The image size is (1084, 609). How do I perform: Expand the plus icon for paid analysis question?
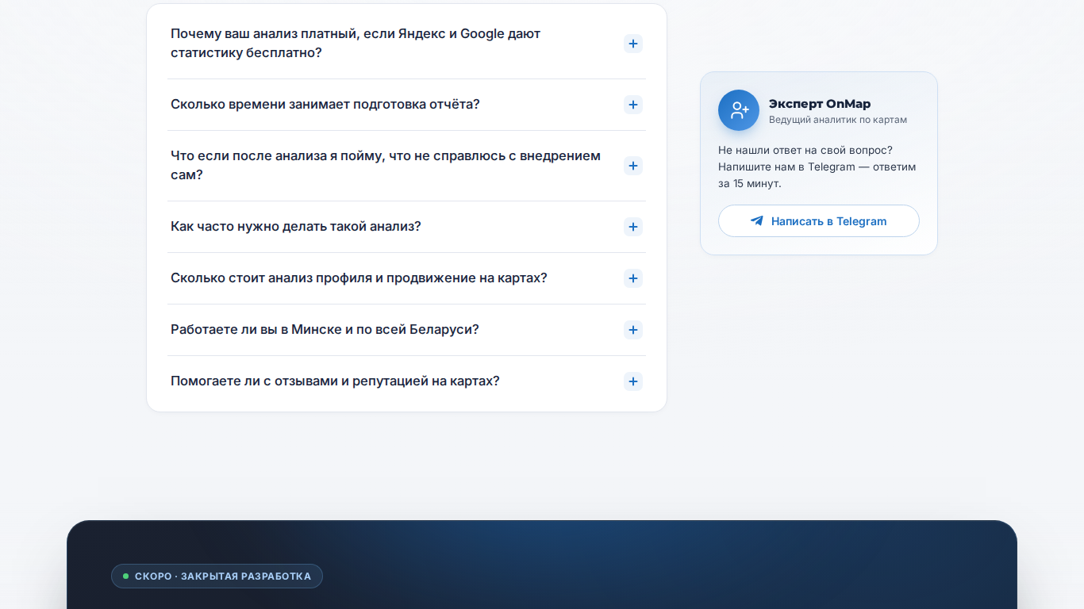[x=632, y=44]
